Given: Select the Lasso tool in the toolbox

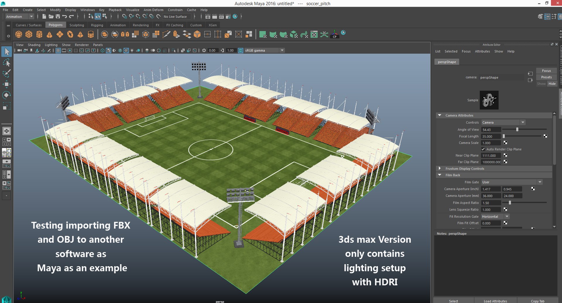Looking at the screenshot, I should pos(6,63).
